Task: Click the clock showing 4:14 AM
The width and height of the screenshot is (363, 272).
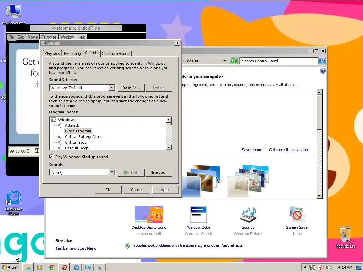Action: 345,267
